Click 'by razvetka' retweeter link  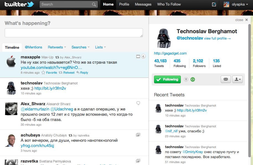[x=81, y=135]
